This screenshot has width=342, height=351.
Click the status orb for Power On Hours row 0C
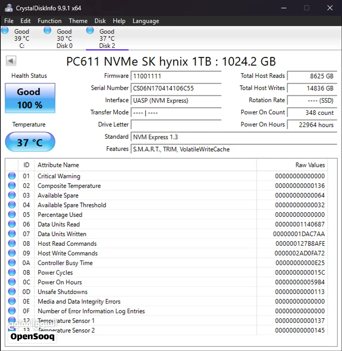(12, 282)
